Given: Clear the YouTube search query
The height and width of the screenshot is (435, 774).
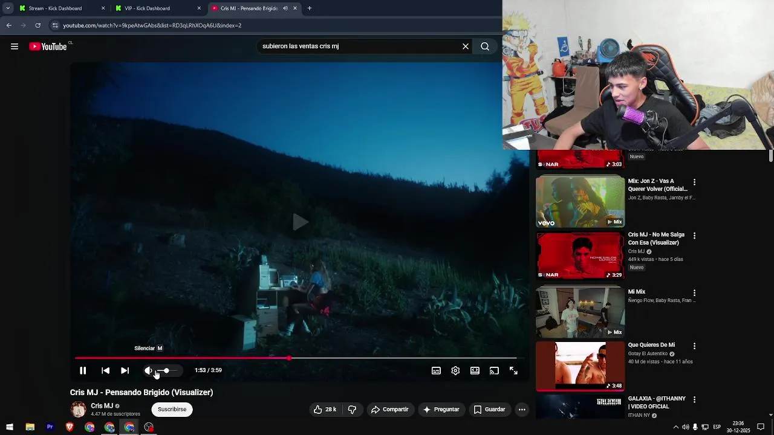Looking at the screenshot, I should pyautogui.click(x=466, y=47).
